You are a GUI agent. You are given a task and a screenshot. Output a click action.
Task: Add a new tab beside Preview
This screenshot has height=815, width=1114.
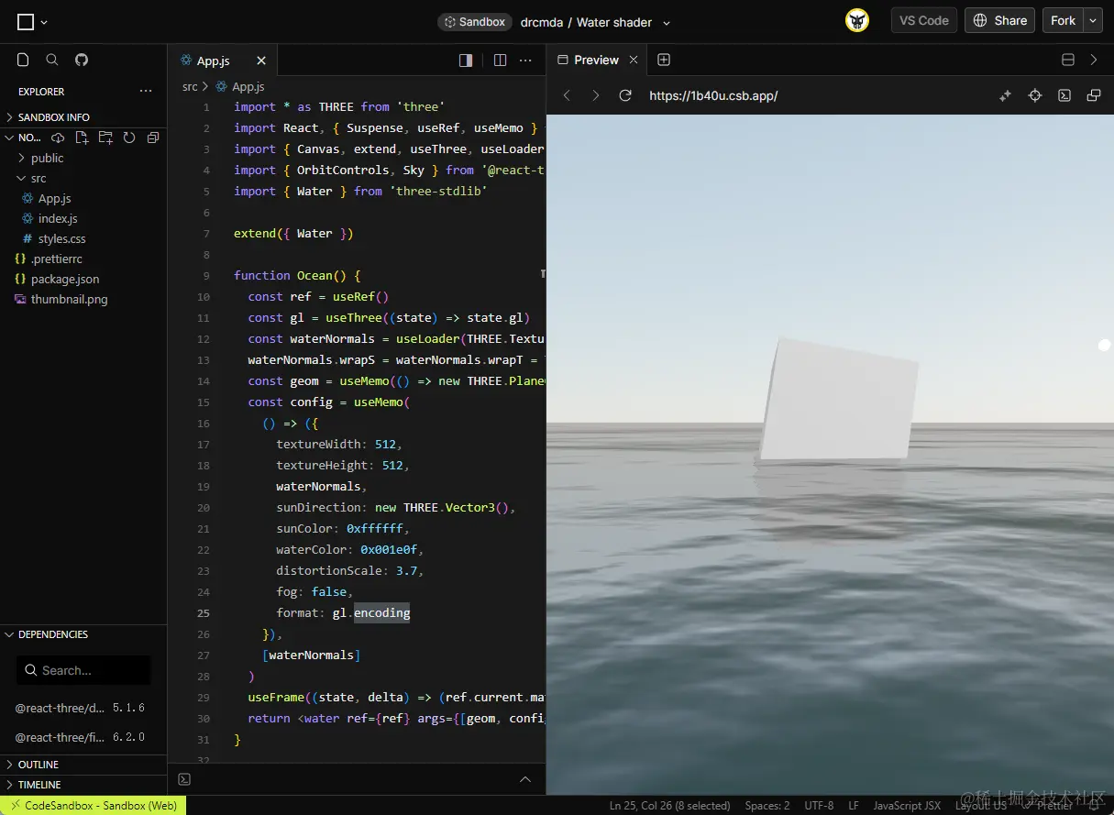664,60
